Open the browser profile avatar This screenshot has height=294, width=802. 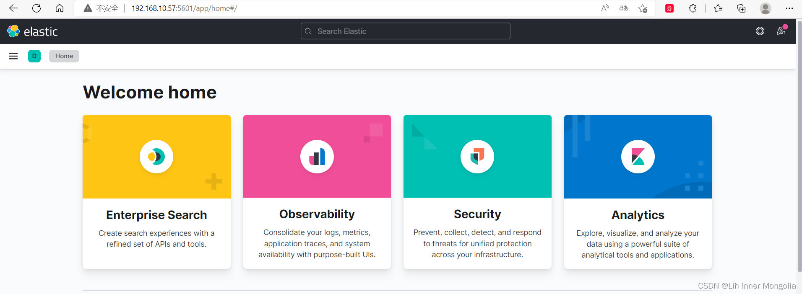tap(766, 8)
